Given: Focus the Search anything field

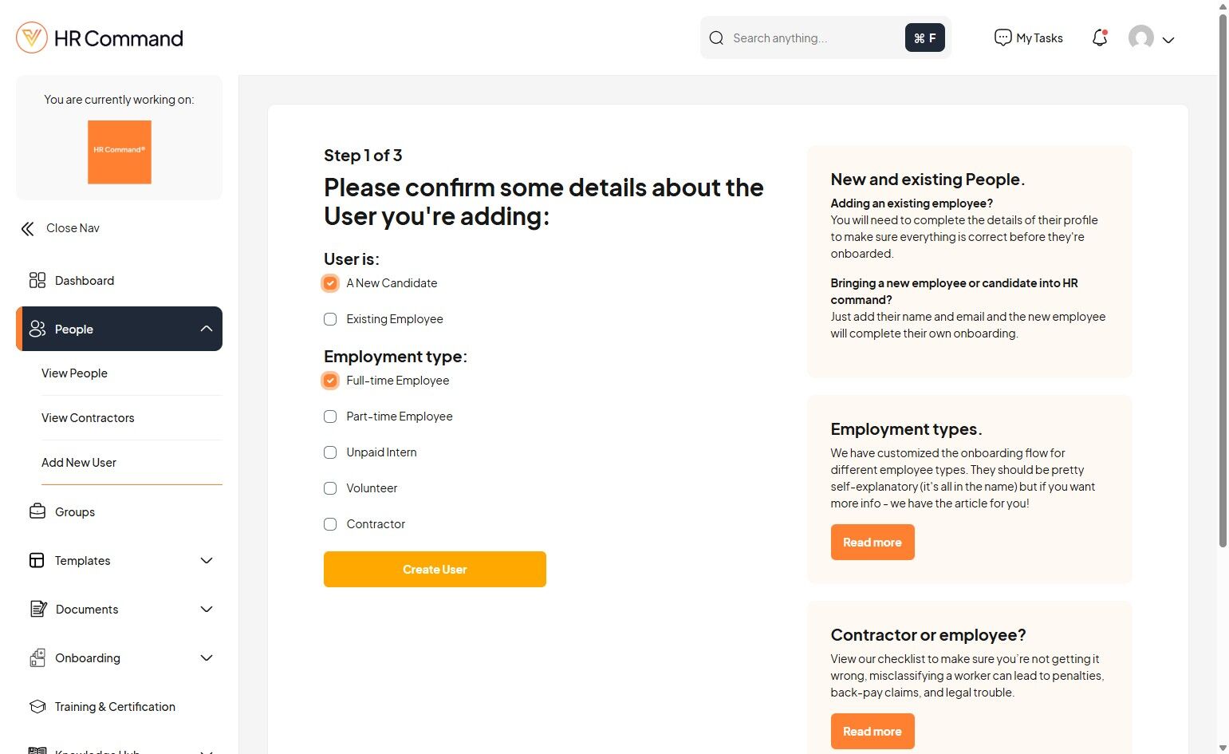Looking at the screenshot, I should coord(813,38).
